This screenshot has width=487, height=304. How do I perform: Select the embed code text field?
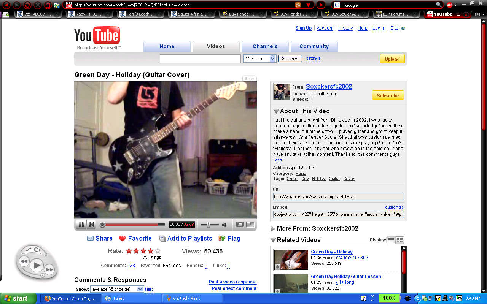(338, 214)
